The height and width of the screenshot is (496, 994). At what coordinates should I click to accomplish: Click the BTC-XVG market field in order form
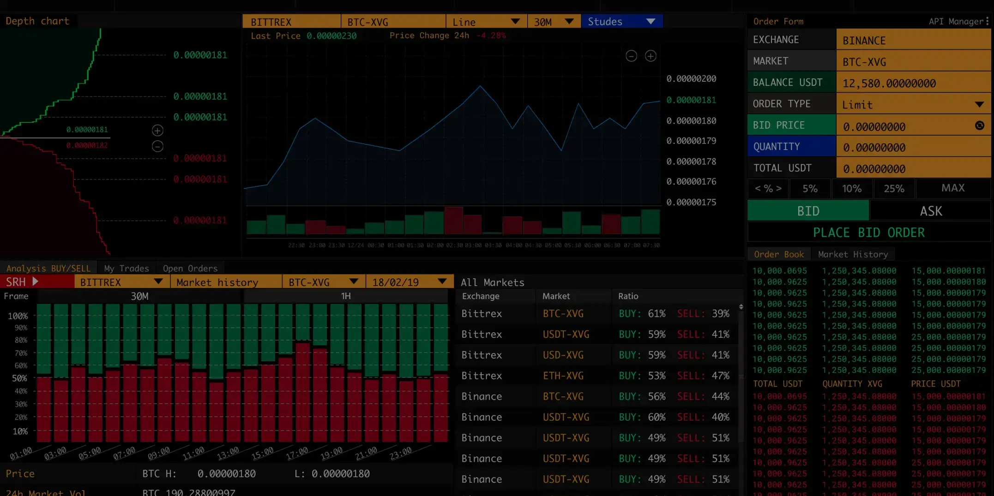click(913, 61)
